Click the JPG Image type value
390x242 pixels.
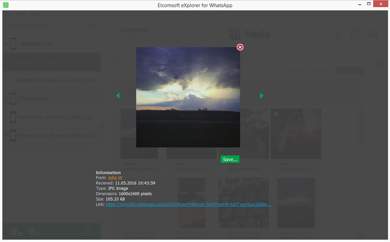118,188
